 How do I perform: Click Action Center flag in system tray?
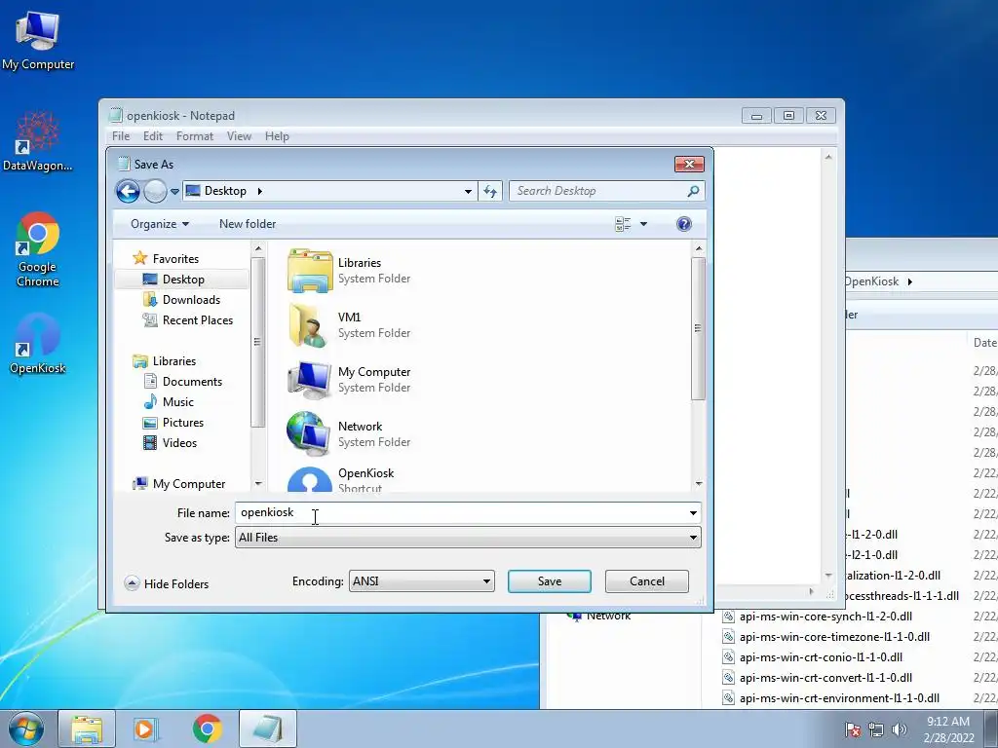(x=853, y=729)
